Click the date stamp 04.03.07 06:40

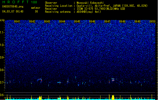pyautogui.click(x=13, y=11)
